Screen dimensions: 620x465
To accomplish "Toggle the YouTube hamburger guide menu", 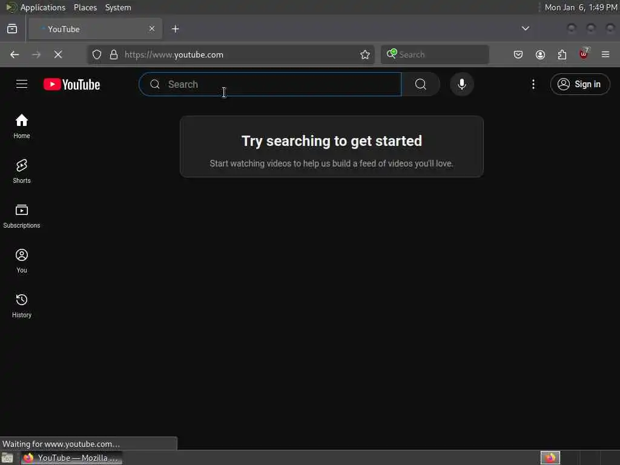I will [x=22, y=84].
